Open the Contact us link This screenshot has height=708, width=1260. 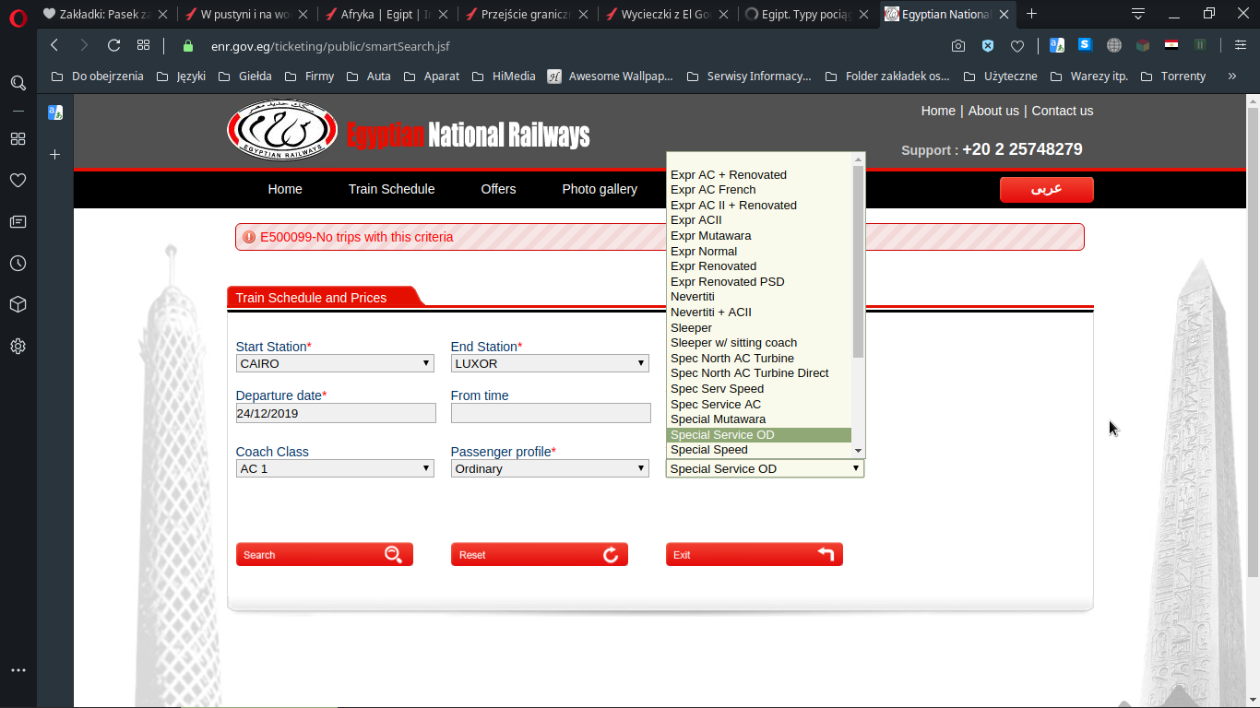(x=1062, y=111)
